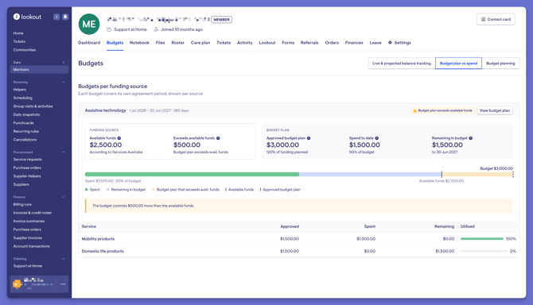This screenshot has height=305, width=533.
Task: Open Invoices & credit notes
Action: pos(33,213)
